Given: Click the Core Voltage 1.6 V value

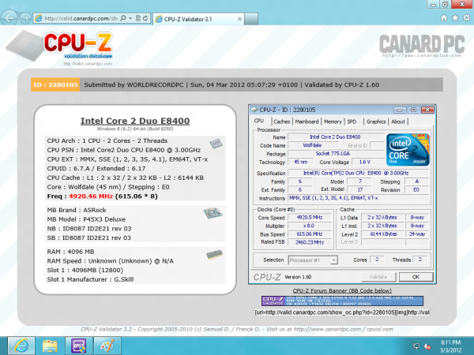Looking at the screenshot, I should tap(364, 162).
